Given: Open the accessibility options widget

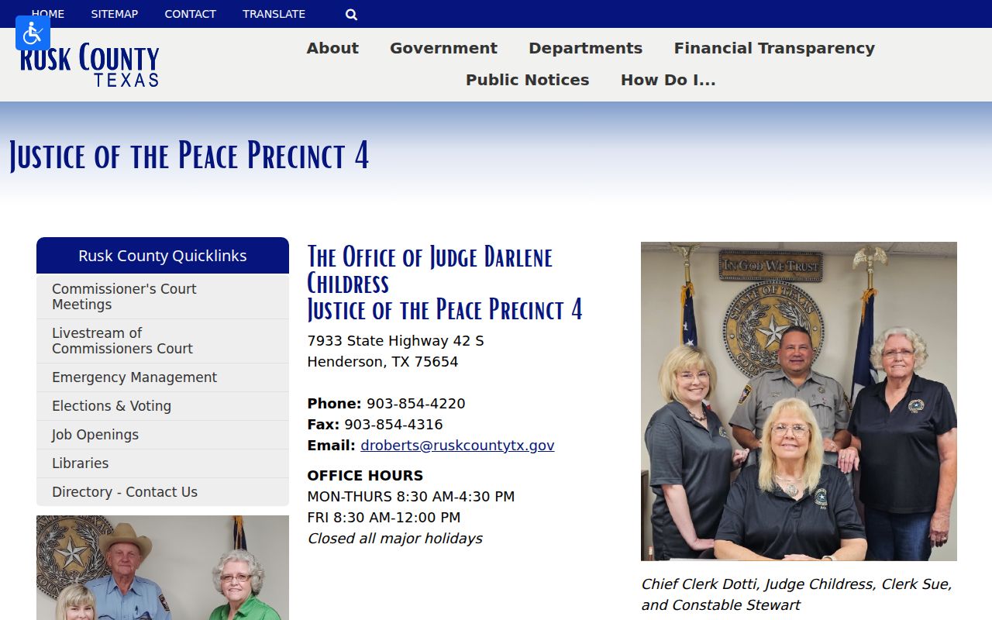Looking at the screenshot, I should pos(33,33).
